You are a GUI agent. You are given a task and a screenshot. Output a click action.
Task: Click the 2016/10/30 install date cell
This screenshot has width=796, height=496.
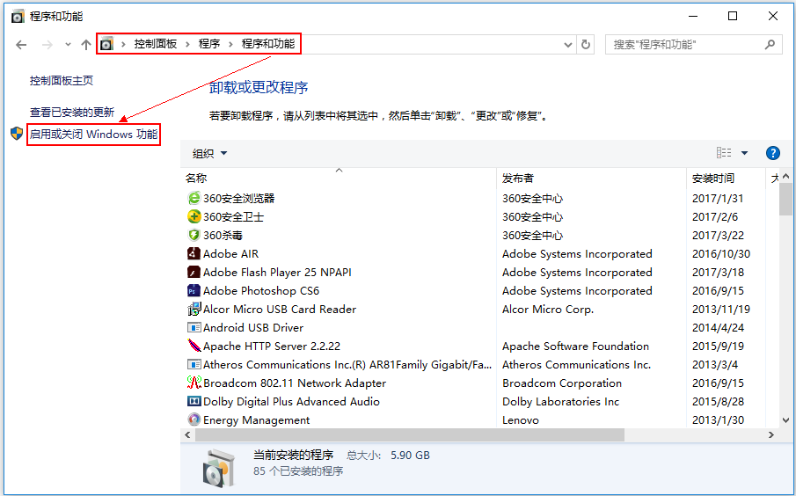point(721,254)
